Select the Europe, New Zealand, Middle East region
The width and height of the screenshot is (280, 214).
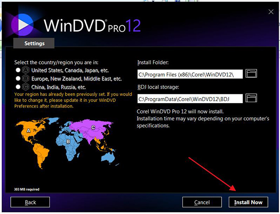point(18,78)
